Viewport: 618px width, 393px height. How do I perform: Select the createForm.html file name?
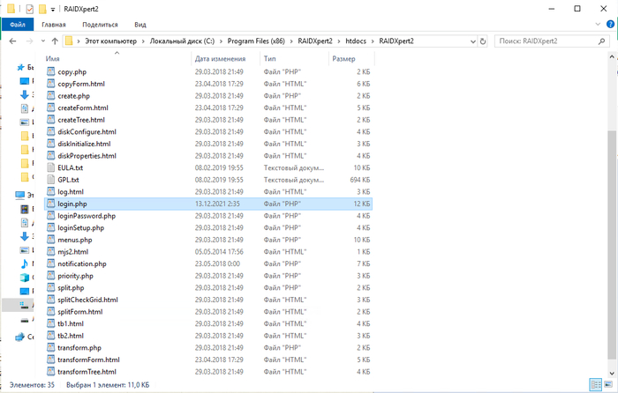[x=83, y=108]
